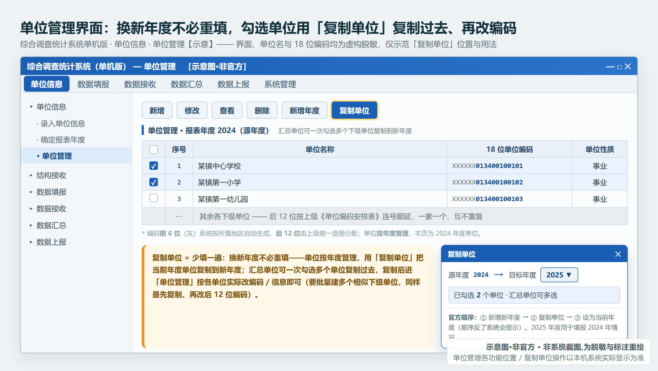Collapse the 单位信息 tree node
This screenshot has width=658, height=371.
(x=31, y=107)
